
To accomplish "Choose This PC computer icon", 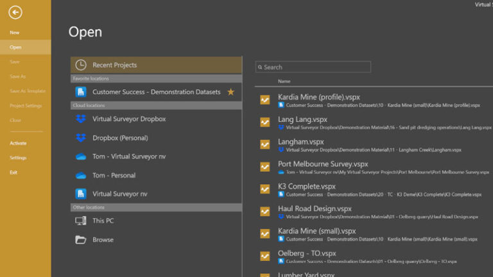I will point(81,221).
